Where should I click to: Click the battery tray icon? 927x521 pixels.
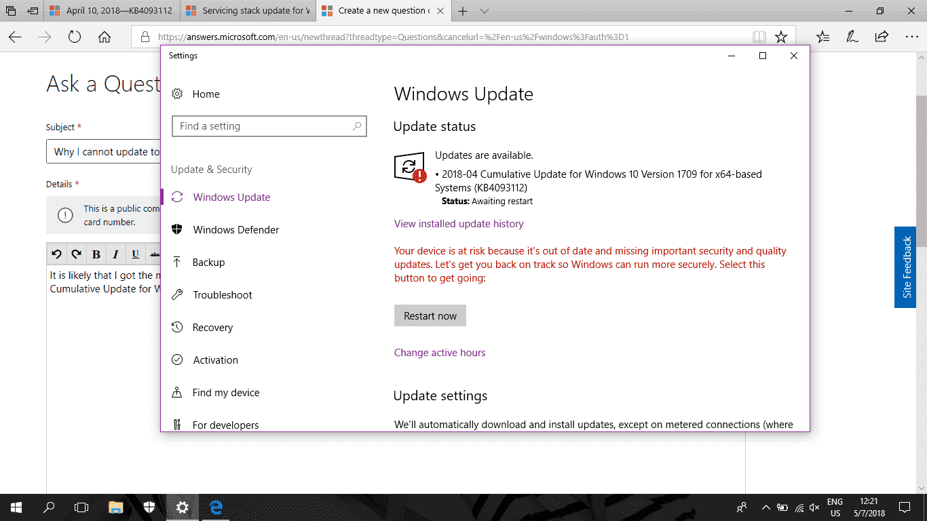[782, 507]
